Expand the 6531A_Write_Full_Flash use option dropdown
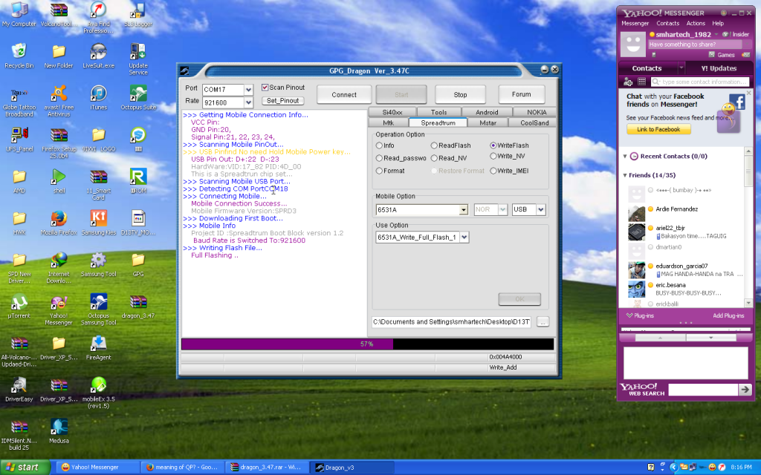The image size is (761, 475). [x=464, y=237]
